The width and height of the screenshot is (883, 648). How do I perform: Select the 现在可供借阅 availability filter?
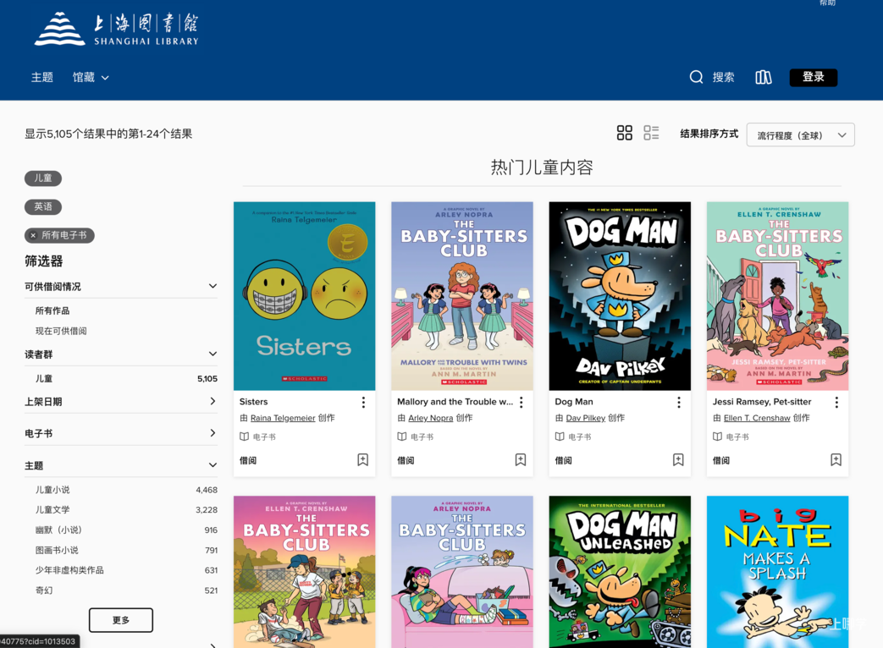point(61,331)
